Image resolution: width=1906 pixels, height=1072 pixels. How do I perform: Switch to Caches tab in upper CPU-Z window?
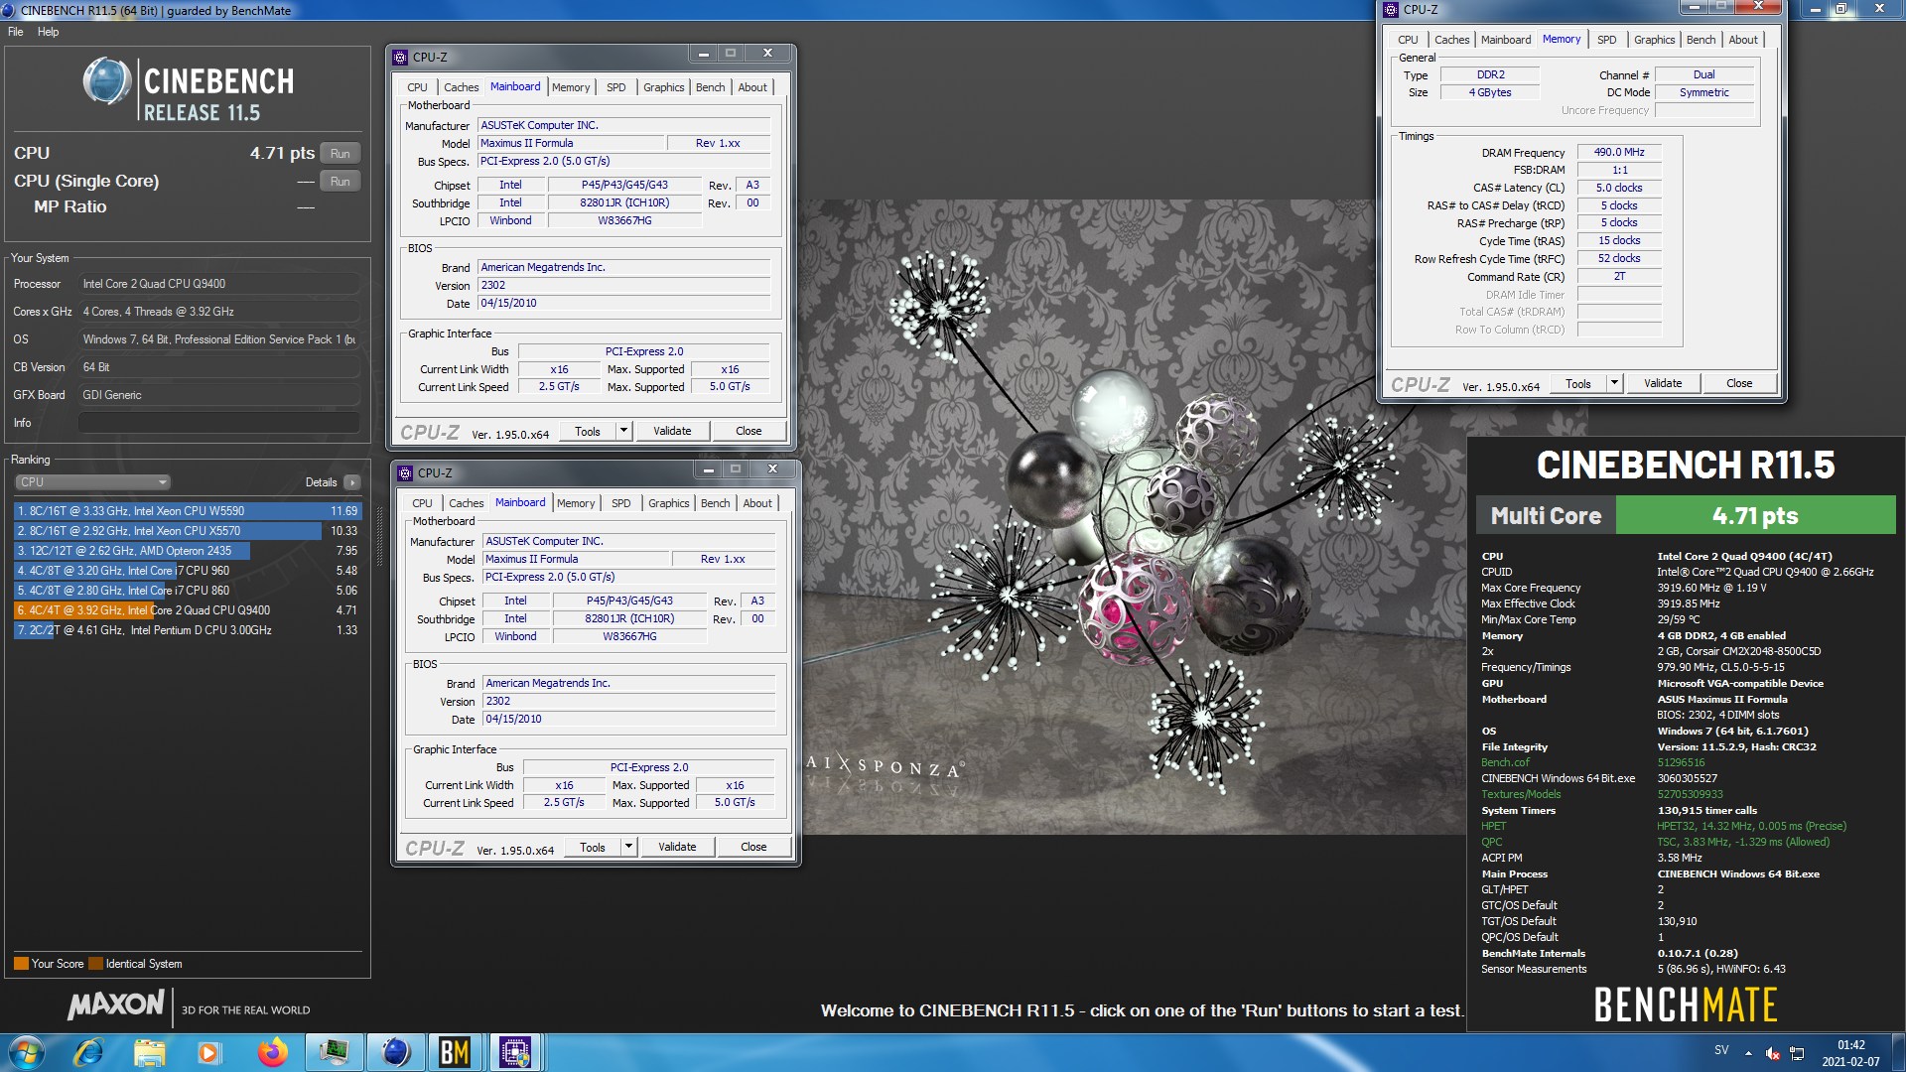point(461,87)
